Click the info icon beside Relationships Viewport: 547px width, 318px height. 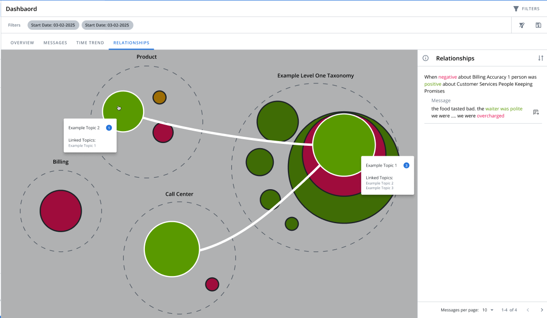point(425,58)
